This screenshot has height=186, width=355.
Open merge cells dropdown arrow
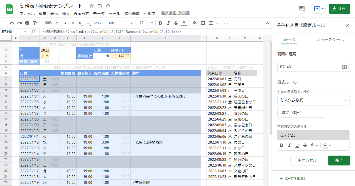pos(217,23)
